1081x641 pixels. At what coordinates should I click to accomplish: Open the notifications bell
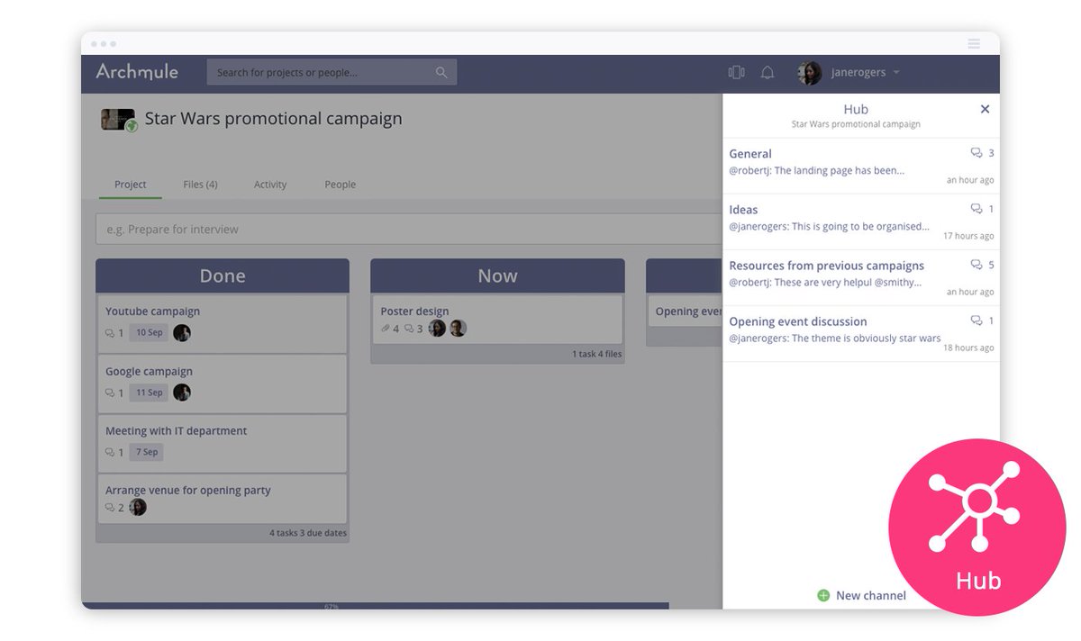pyautogui.click(x=768, y=73)
